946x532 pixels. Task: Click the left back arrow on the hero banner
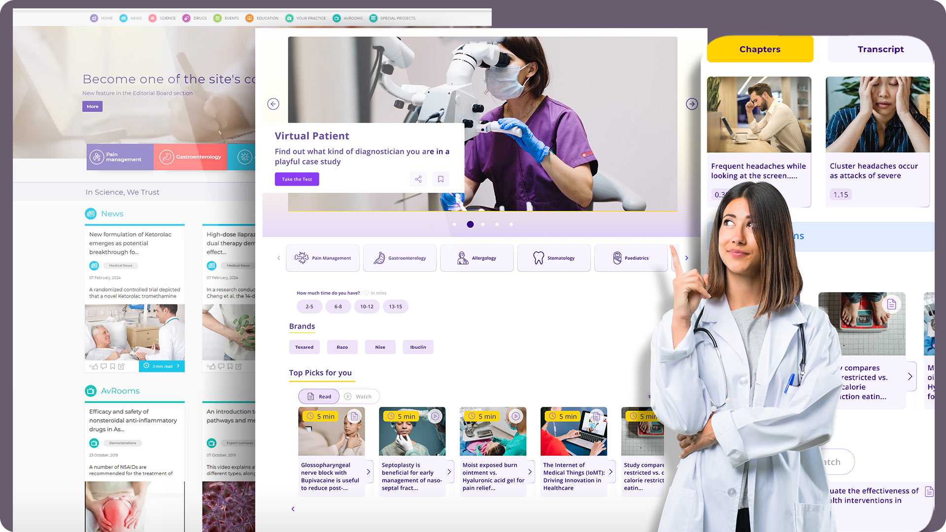pos(273,104)
